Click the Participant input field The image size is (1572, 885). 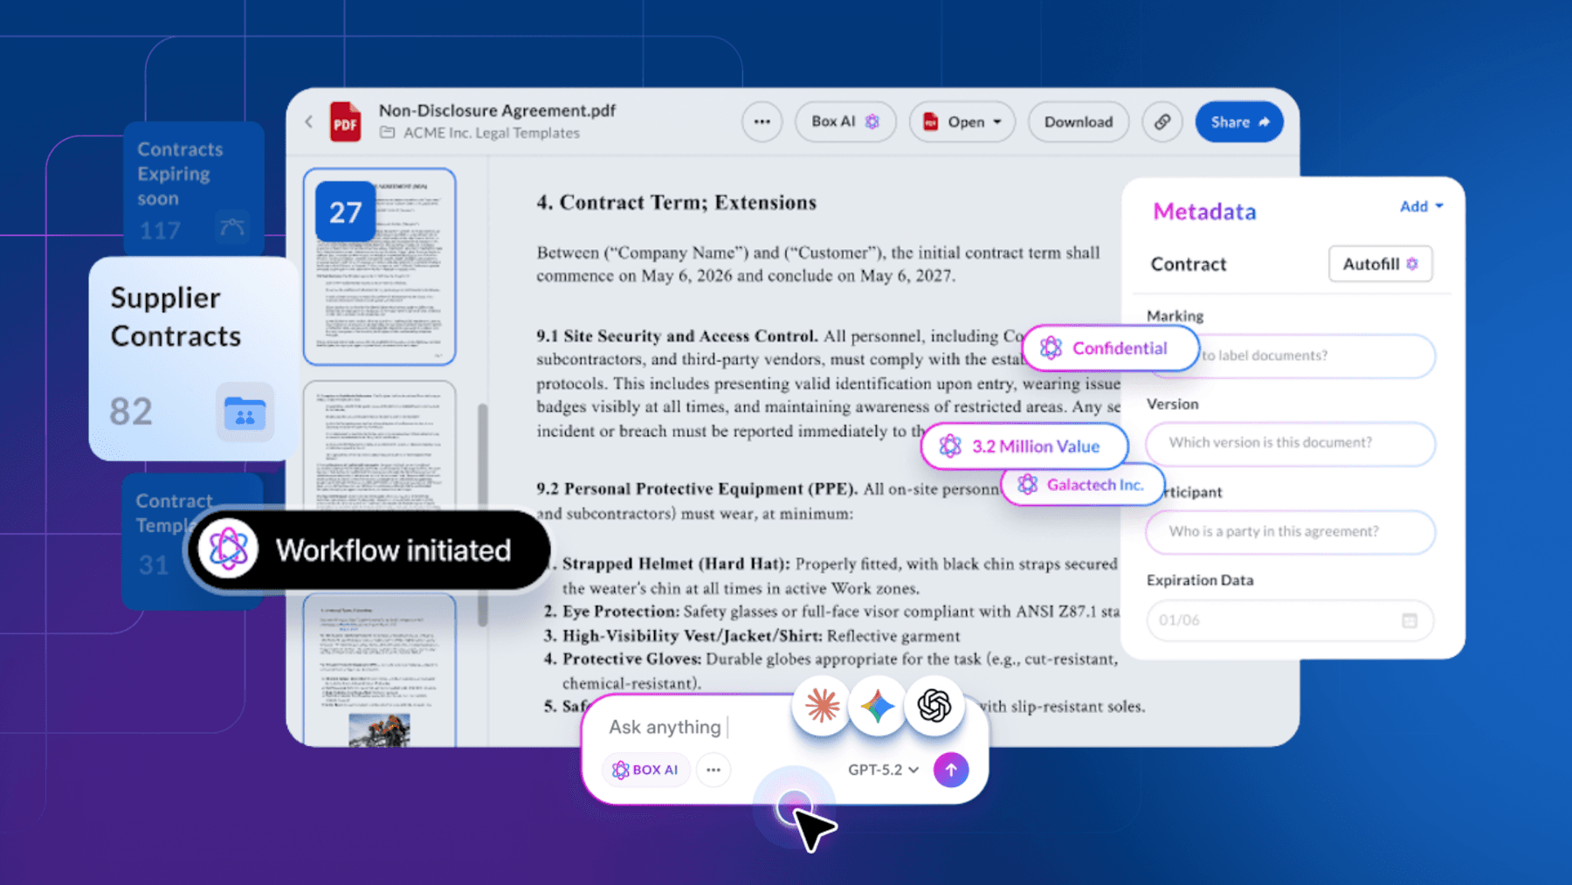pyautogui.click(x=1291, y=531)
